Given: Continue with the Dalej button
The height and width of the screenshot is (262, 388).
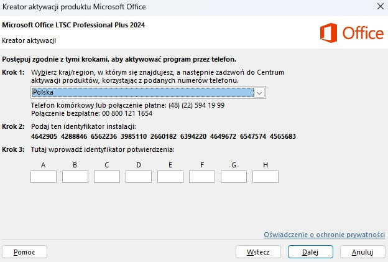Looking at the screenshot, I should tap(310, 252).
